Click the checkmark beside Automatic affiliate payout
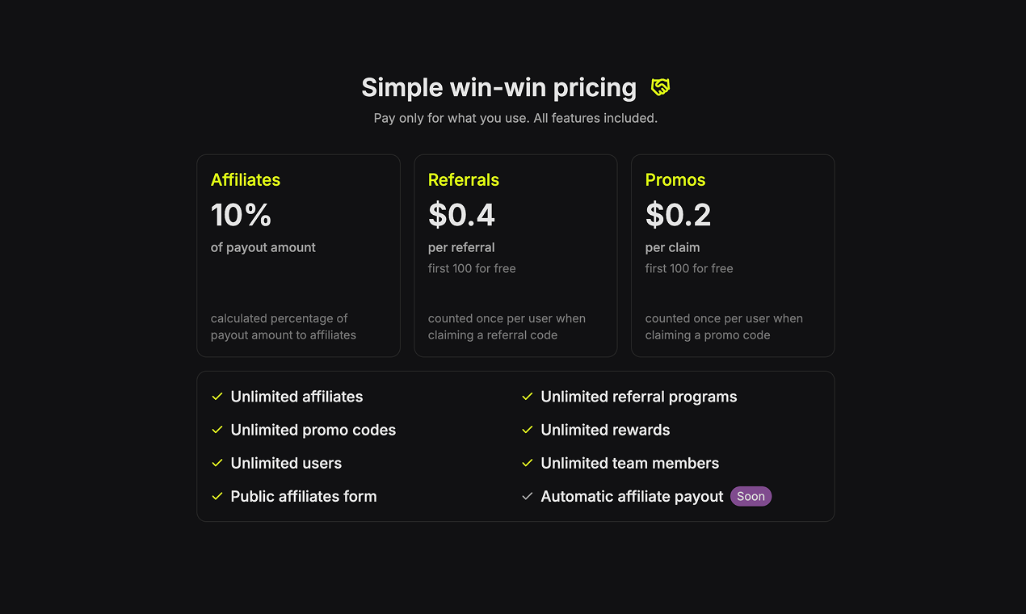The image size is (1026, 614). pyautogui.click(x=527, y=496)
